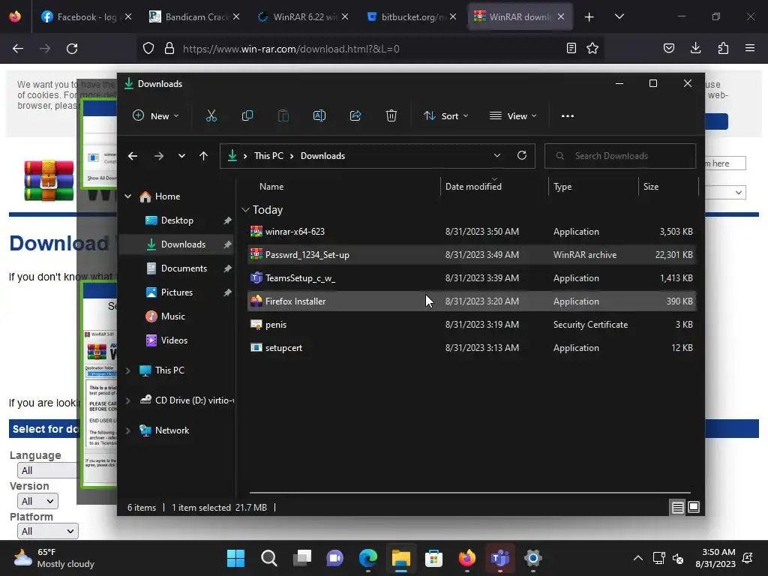List all Firefox tabs dropdown arrow
Viewport: 768px width, 576px height.
tap(619, 17)
